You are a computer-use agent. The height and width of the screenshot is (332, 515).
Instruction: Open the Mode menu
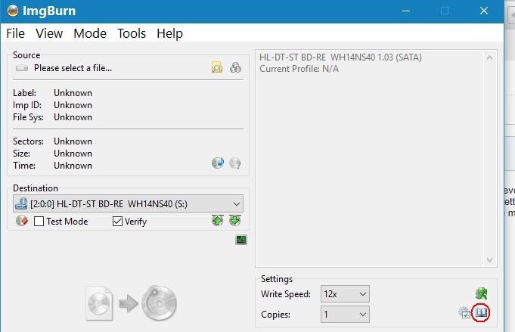pyautogui.click(x=90, y=33)
